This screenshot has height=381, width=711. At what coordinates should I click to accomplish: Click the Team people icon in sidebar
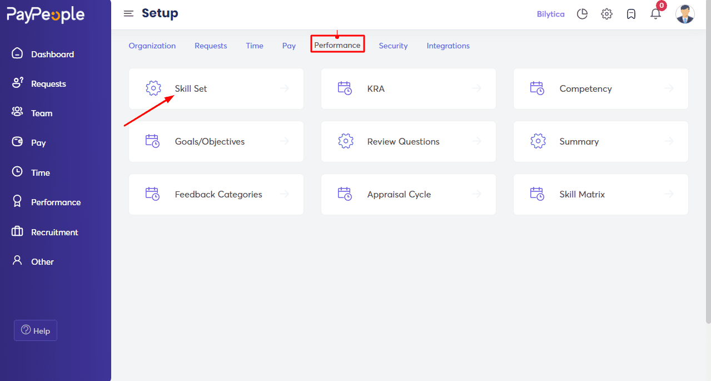(17, 112)
